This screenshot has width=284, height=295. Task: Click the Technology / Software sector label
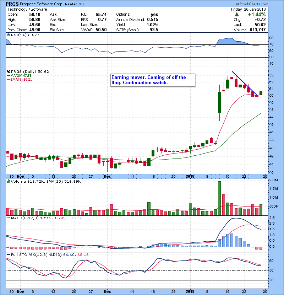27,9
